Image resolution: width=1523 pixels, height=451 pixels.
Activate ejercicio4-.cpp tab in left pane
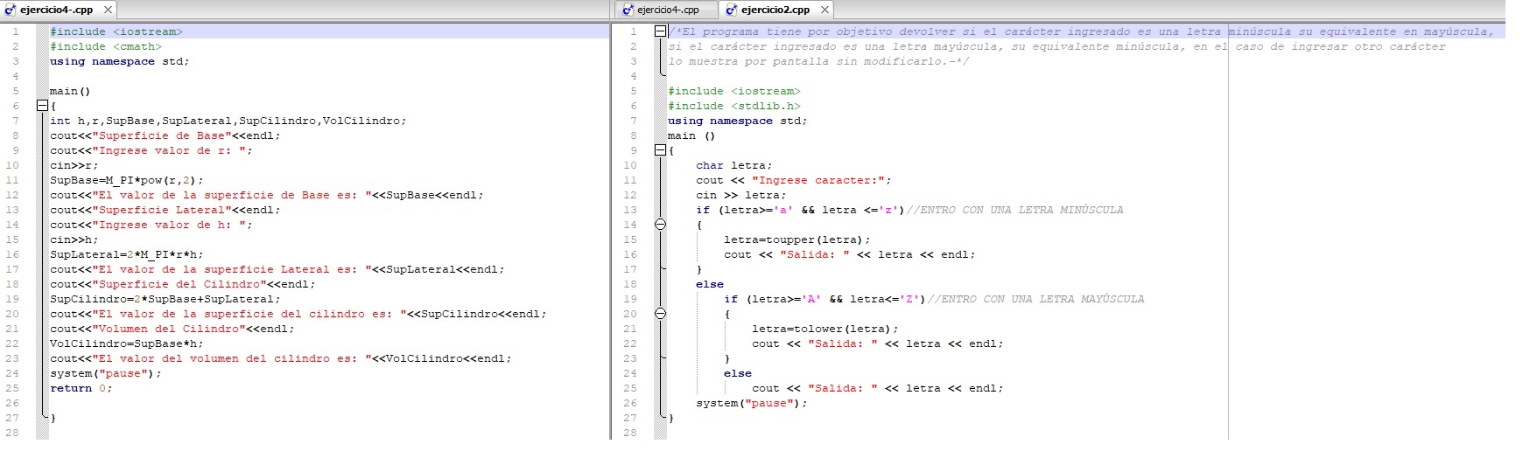(x=56, y=10)
